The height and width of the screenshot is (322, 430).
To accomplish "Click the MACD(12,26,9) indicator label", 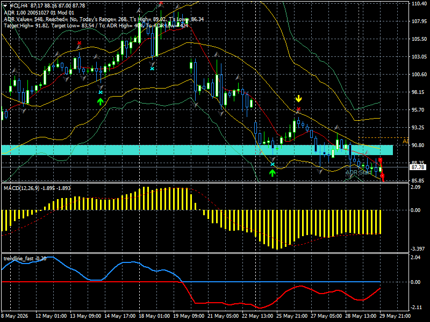I will (x=37, y=188).
